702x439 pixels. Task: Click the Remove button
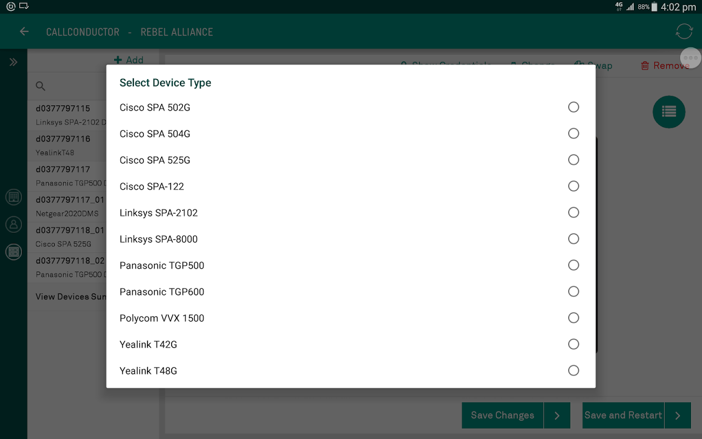pyautogui.click(x=664, y=66)
